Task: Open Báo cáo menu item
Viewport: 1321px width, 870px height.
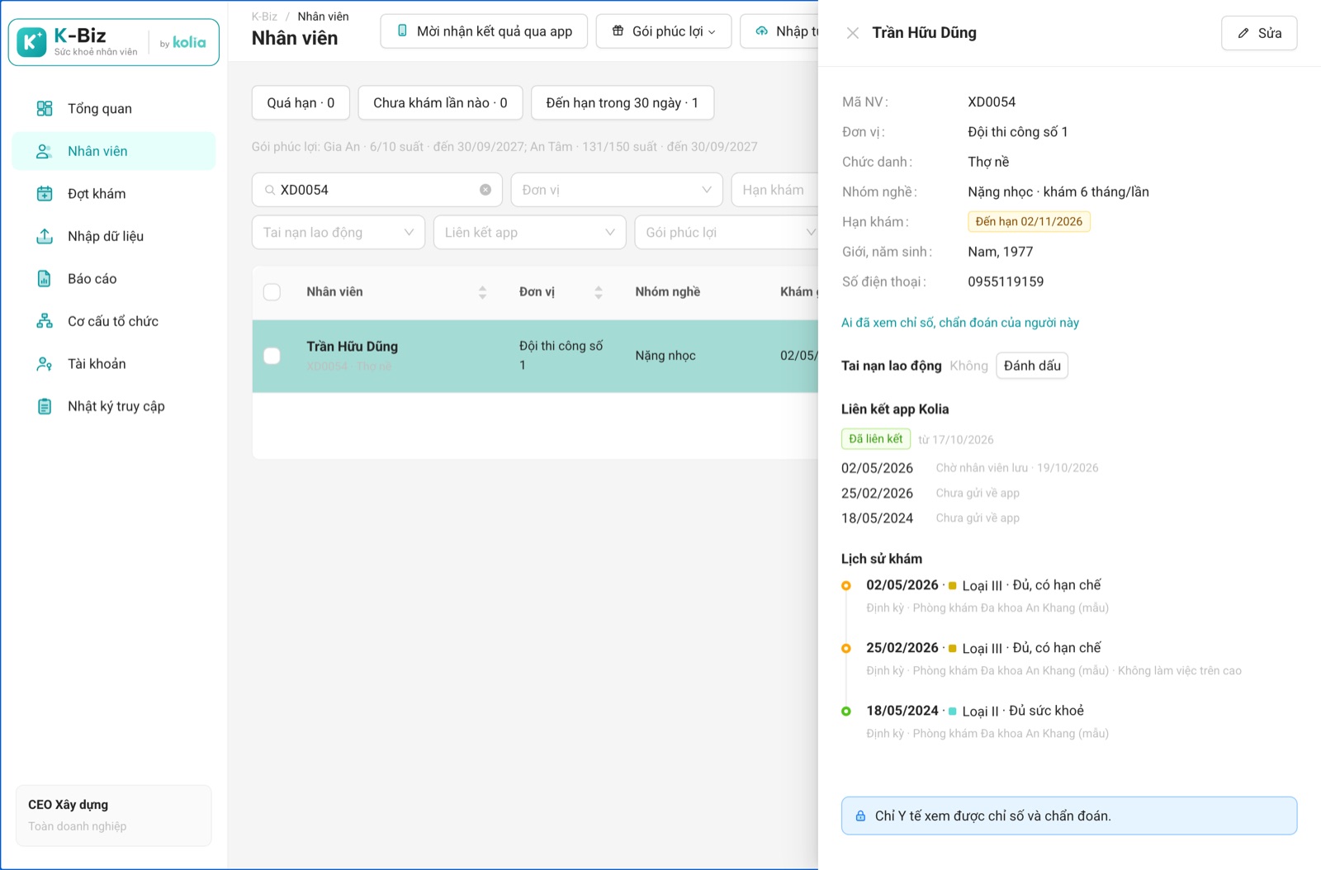Action: tap(114, 278)
